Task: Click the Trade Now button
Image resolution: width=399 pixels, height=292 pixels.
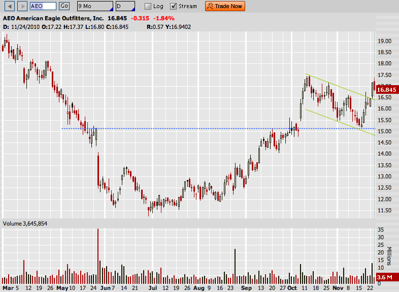Action: [x=225, y=6]
